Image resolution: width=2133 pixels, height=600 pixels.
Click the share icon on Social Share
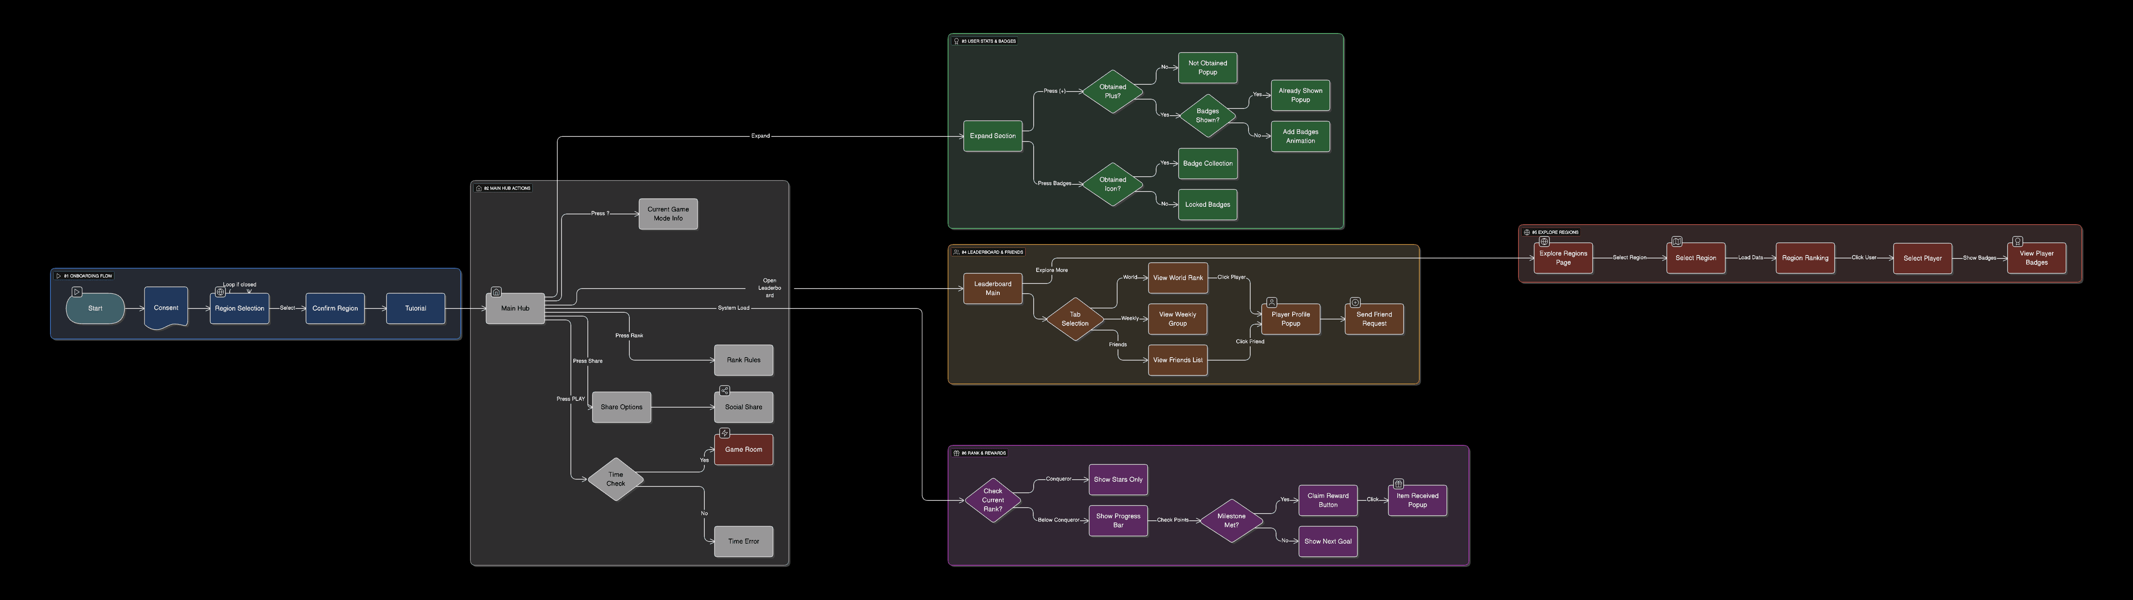tap(725, 391)
